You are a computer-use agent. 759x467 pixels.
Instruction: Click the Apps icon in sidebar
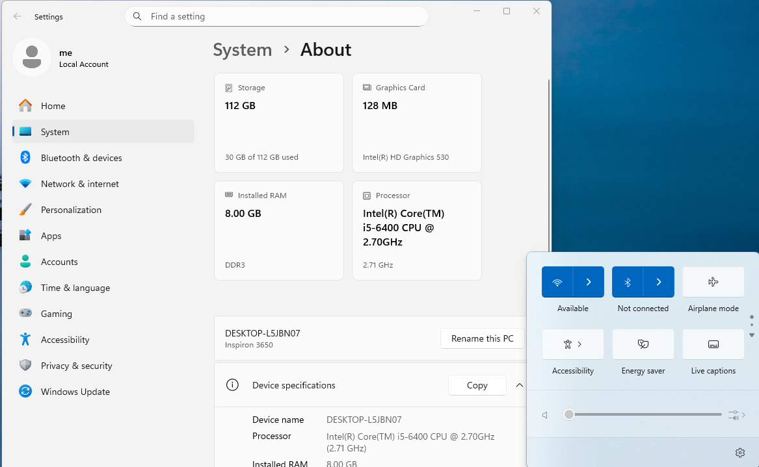25,235
